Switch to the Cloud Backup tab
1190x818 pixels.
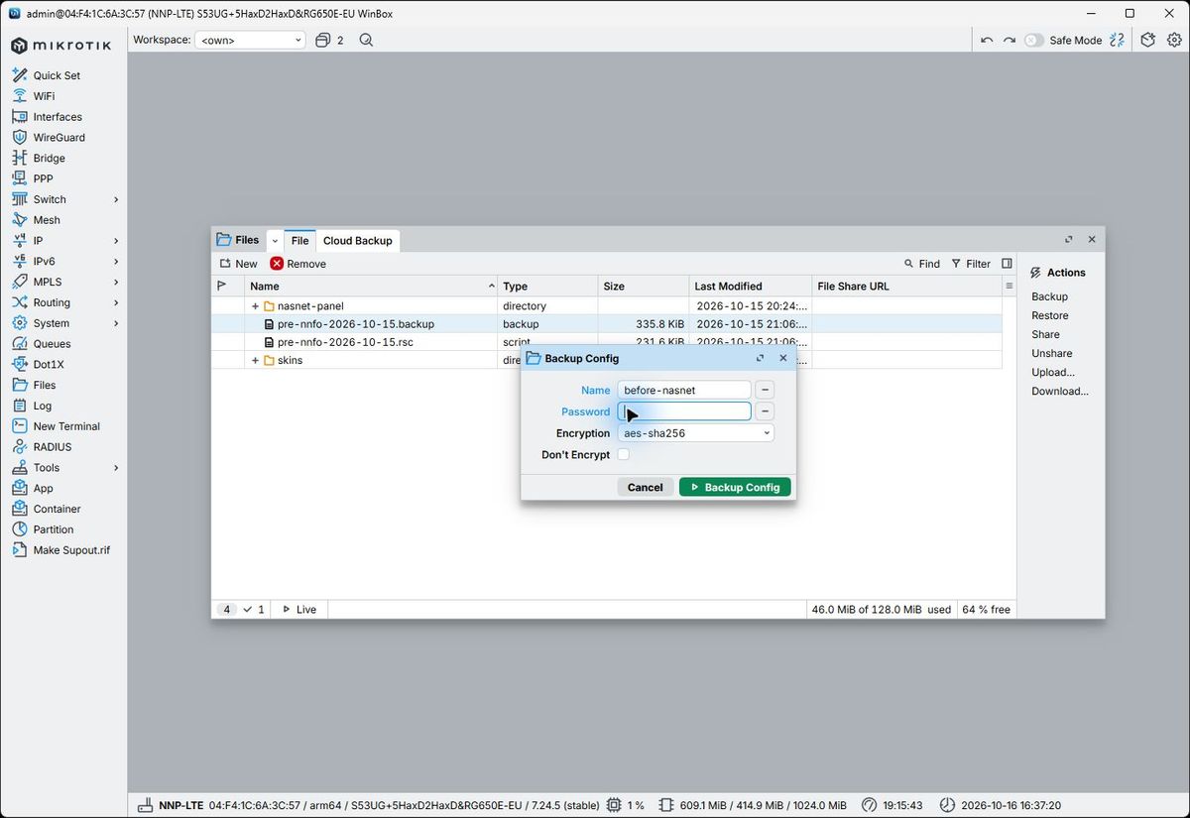coord(358,240)
